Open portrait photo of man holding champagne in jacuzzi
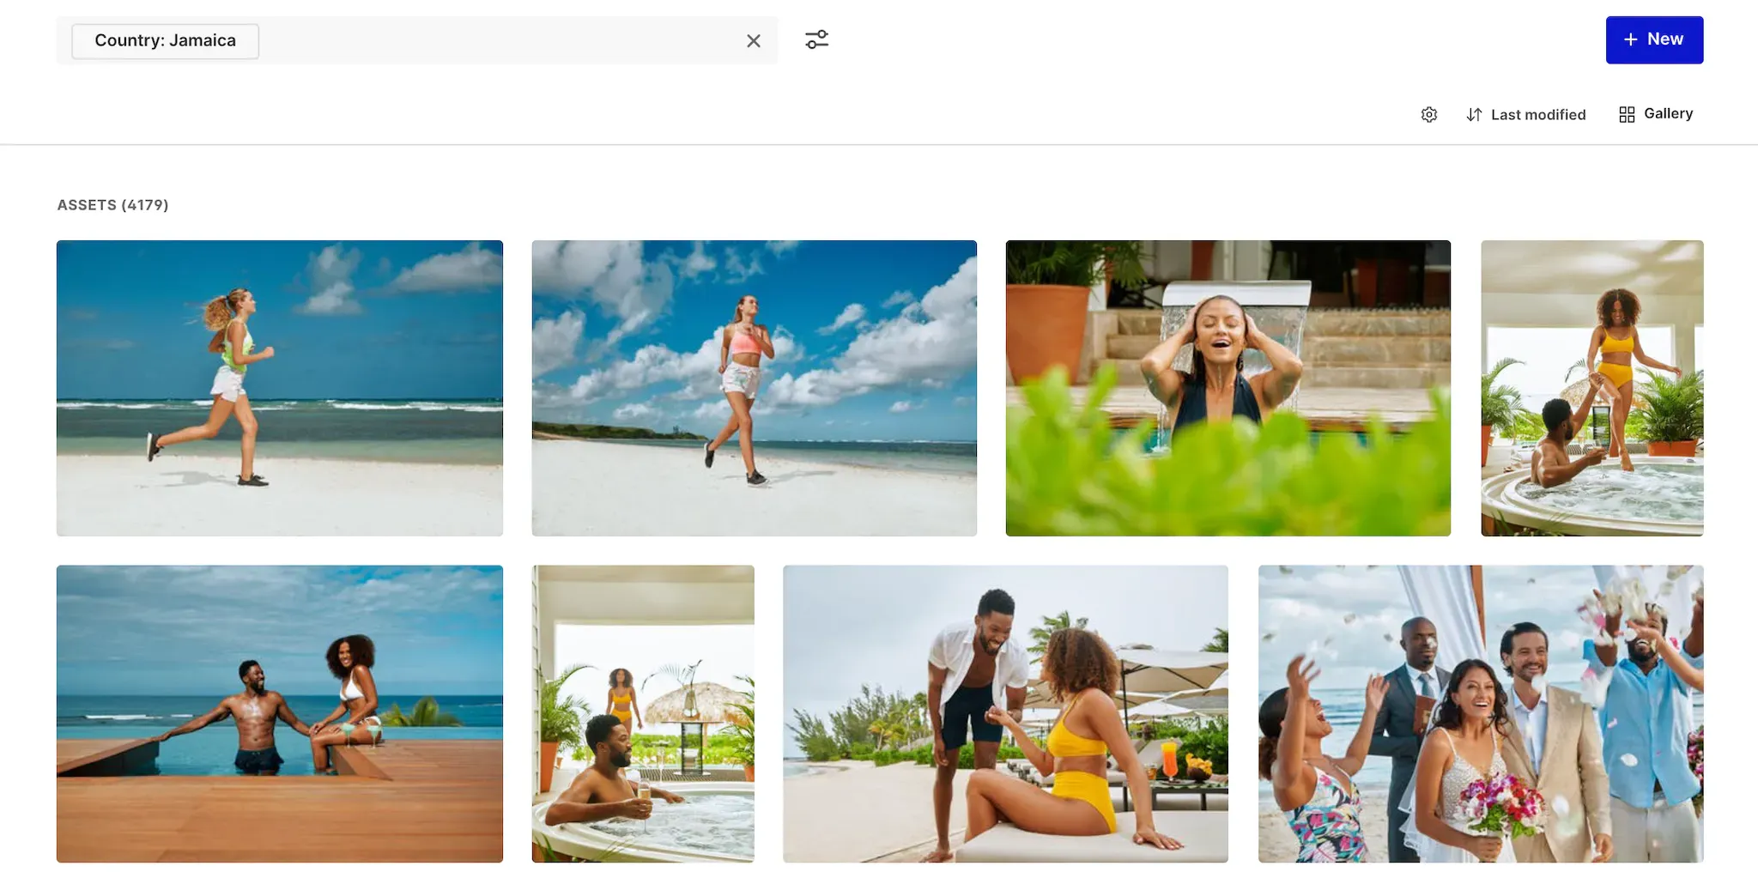Screen dimensions: 1758x890 (x=643, y=713)
